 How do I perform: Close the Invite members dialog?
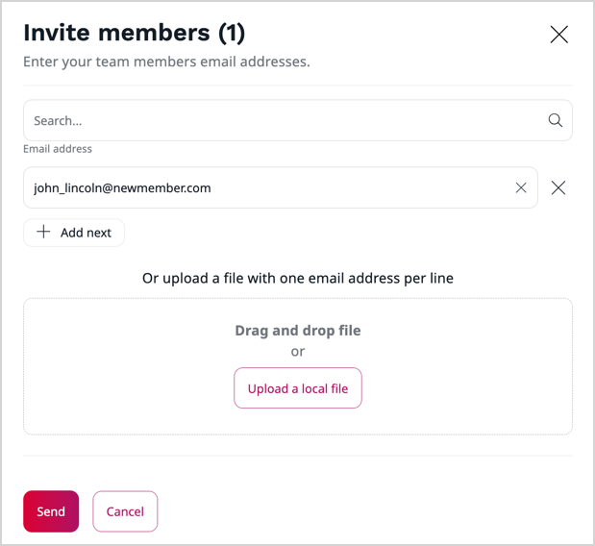(558, 35)
